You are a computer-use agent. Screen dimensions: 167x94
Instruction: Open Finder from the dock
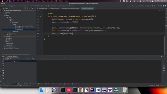pyautogui.click(x=42, y=90)
